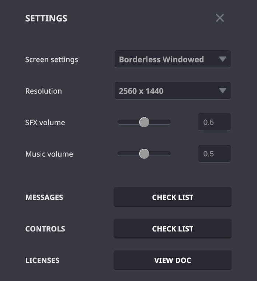
Task: Select the Music volume 0.5 value field
Action: (x=215, y=154)
